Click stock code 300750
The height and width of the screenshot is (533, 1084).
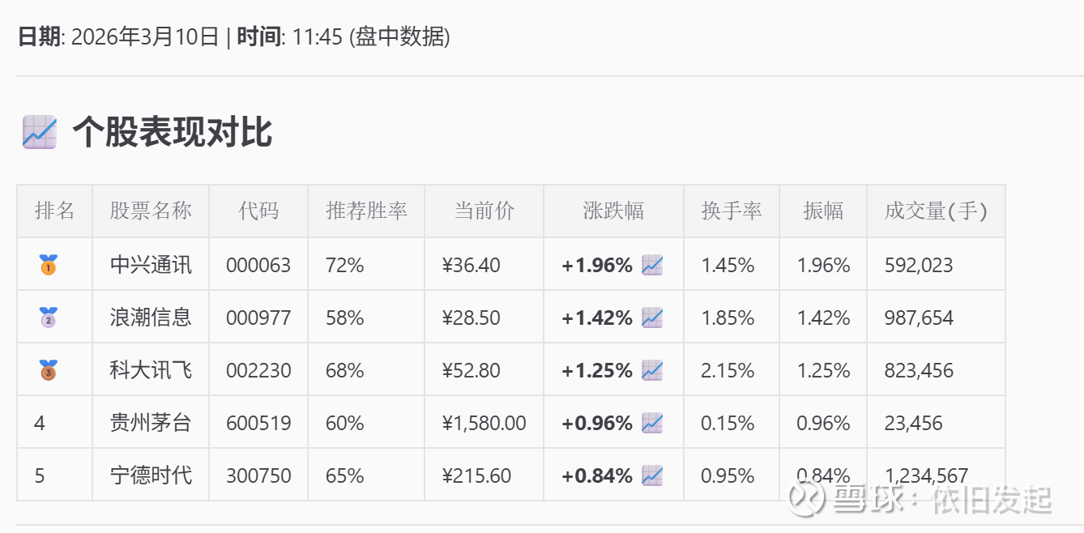click(258, 475)
